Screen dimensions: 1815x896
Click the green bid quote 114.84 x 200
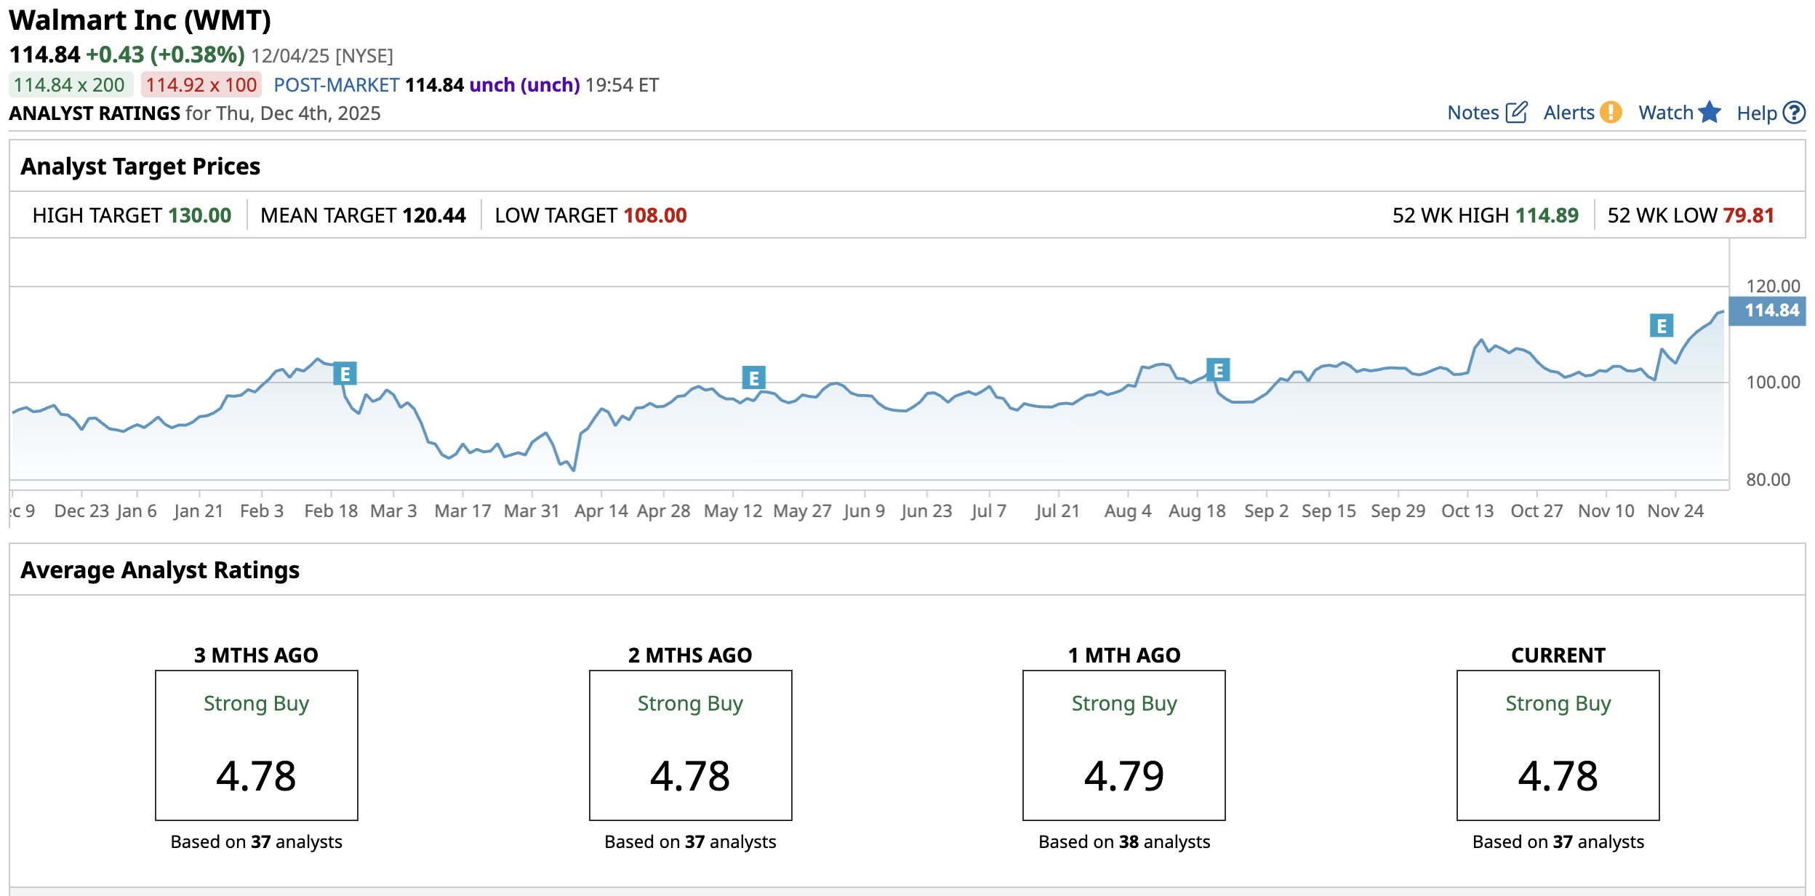pyautogui.click(x=70, y=85)
